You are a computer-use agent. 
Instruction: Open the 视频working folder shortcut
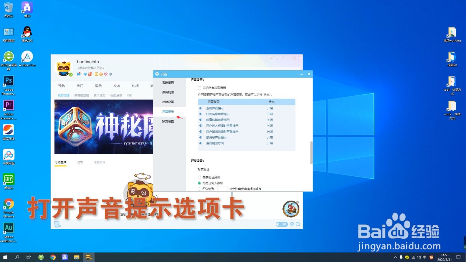click(452, 34)
